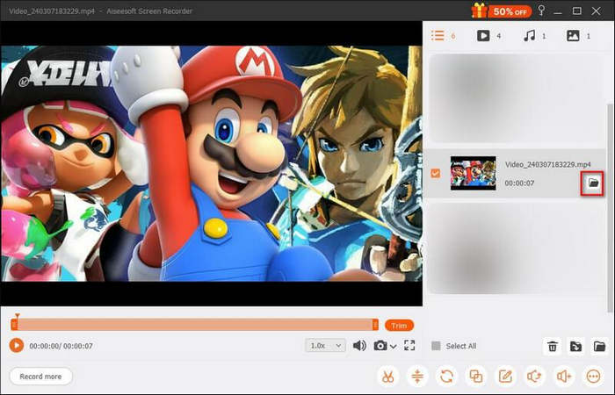The width and height of the screenshot is (615, 395).
Task: Open folder for Video_240307183229.mp4
Action: click(593, 183)
